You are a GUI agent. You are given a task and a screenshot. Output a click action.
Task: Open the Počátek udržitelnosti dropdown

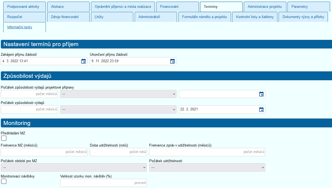(207, 168)
